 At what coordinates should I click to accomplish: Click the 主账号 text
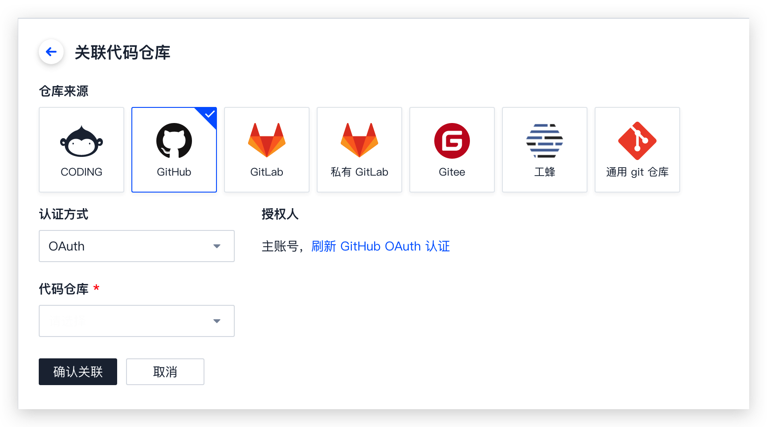(280, 246)
